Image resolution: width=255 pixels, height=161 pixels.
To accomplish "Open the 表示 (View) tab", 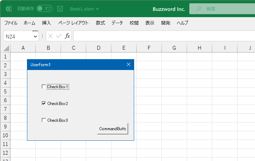I will click(150, 23).
